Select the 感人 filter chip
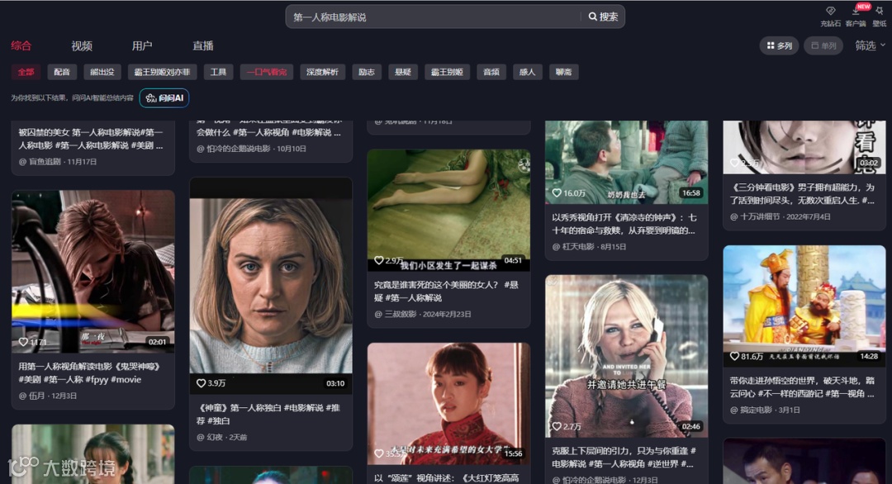The height and width of the screenshot is (484, 892). [527, 72]
